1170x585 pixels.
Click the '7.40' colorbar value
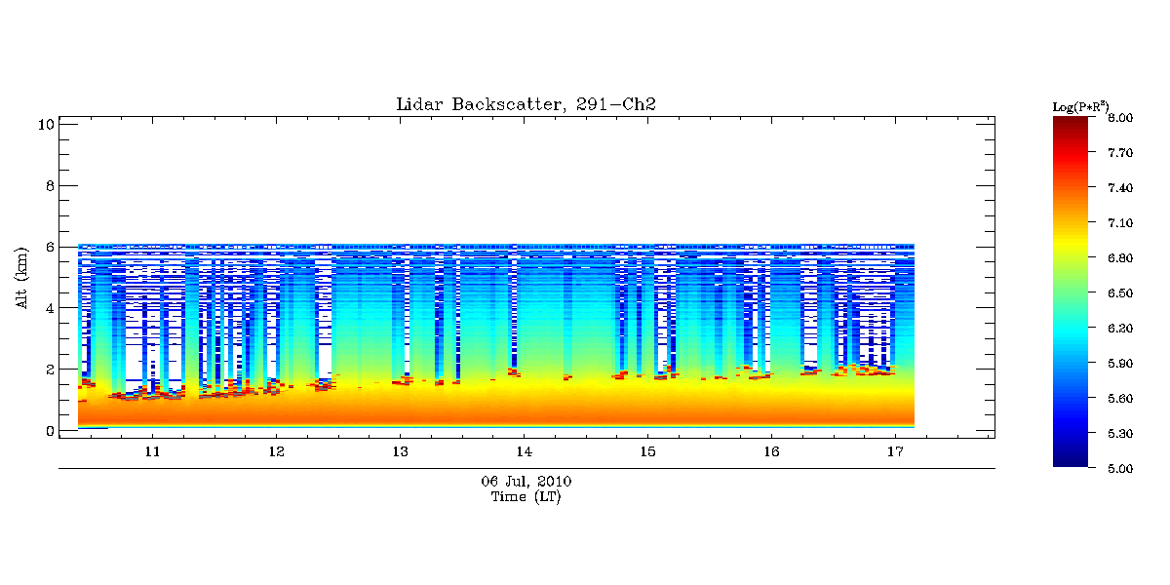click(x=1120, y=188)
